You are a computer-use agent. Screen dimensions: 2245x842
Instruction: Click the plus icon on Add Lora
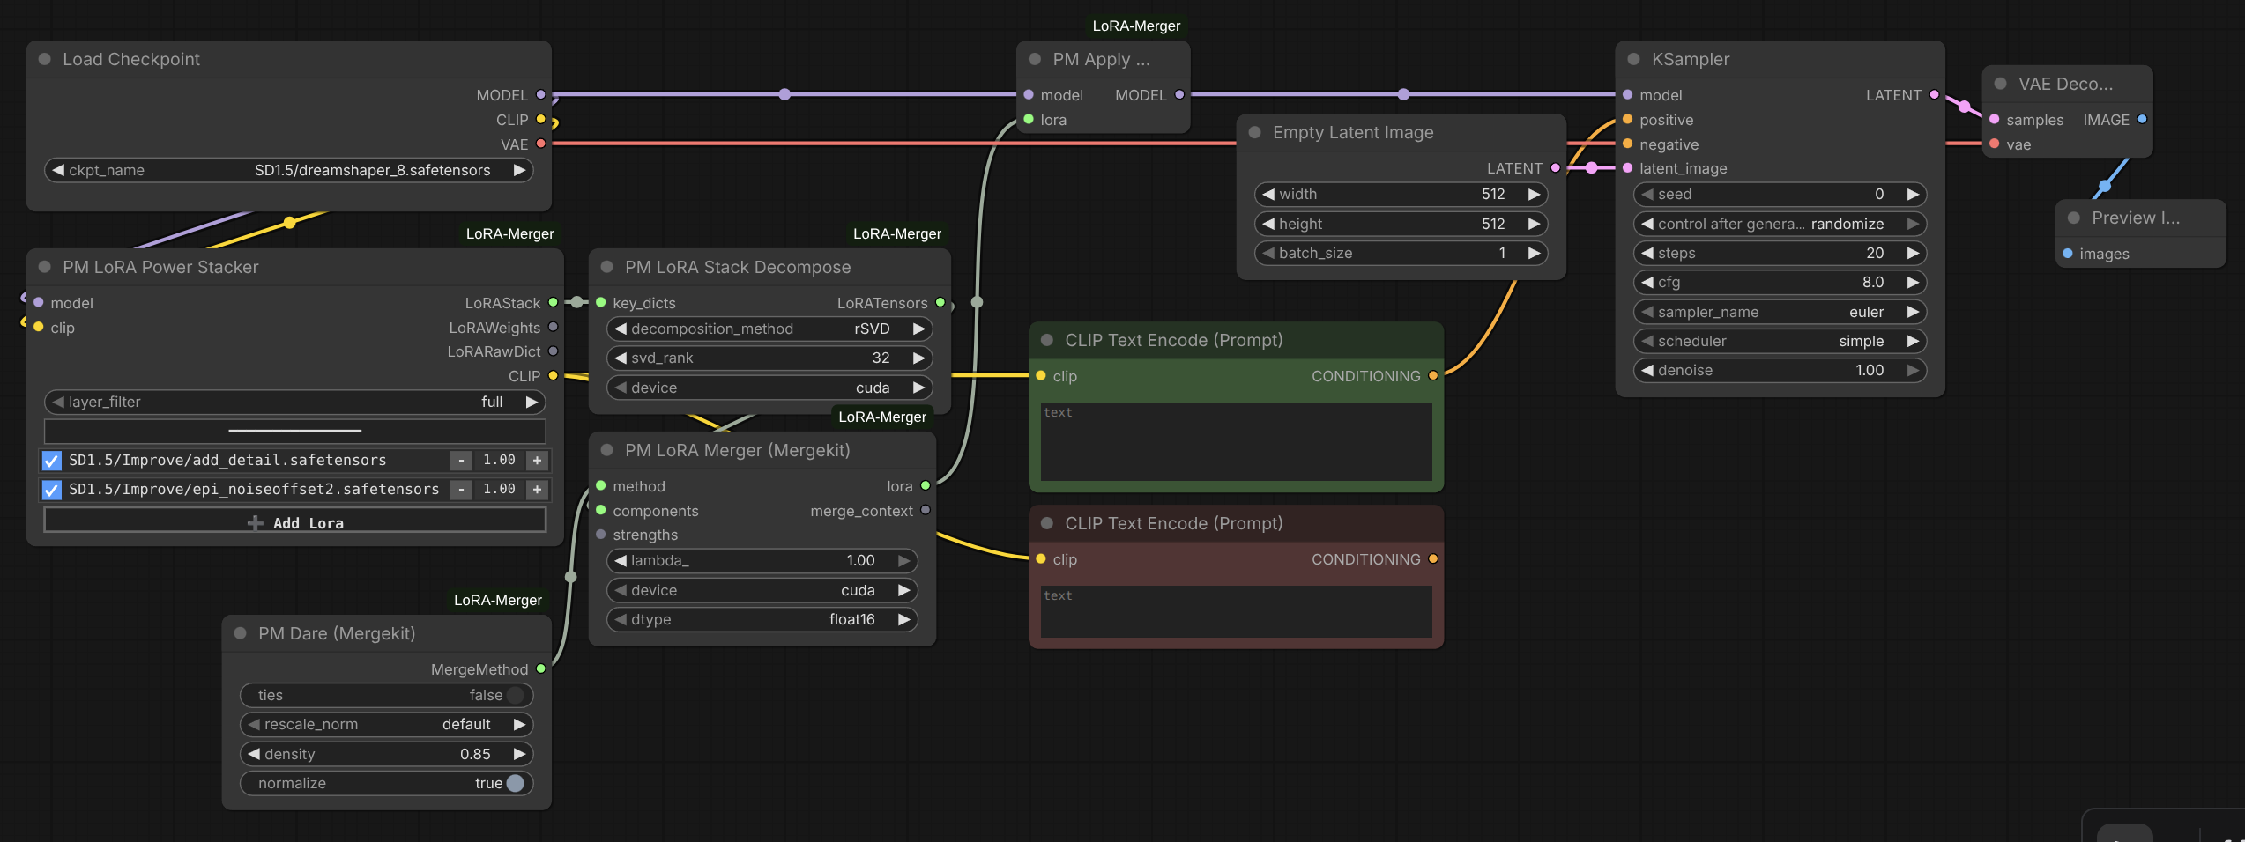[x=256, y=523]
